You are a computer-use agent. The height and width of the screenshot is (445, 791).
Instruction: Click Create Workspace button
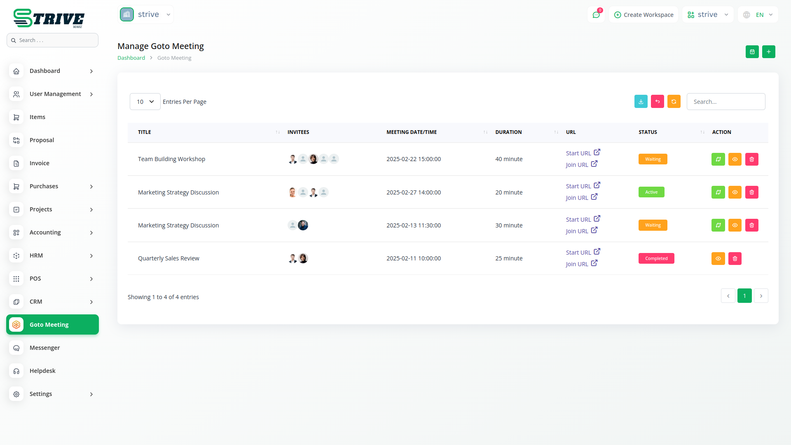pyautogui.click(x=644, y=15)
